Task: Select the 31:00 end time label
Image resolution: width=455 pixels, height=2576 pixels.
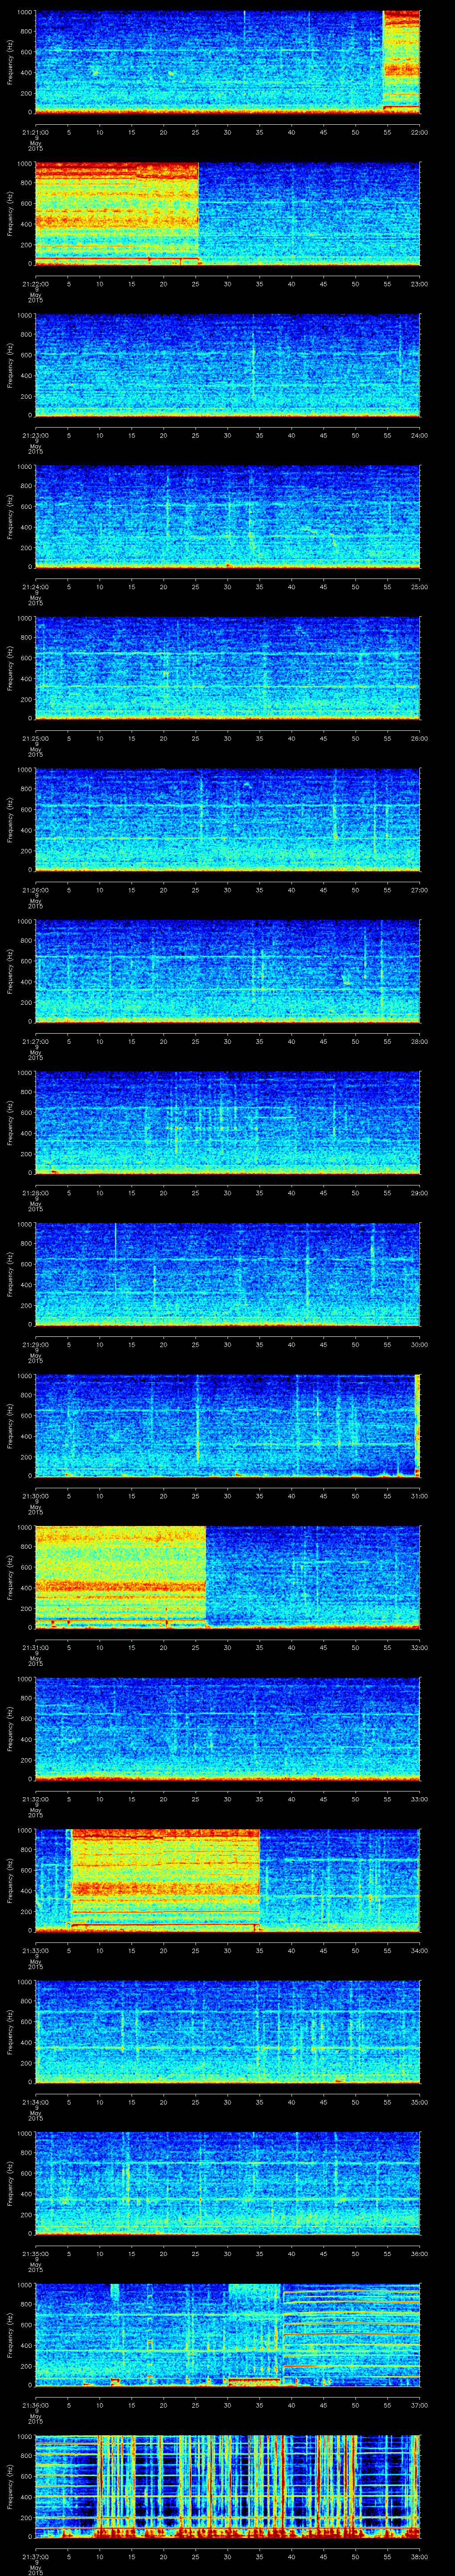Action: point(419,1496)
